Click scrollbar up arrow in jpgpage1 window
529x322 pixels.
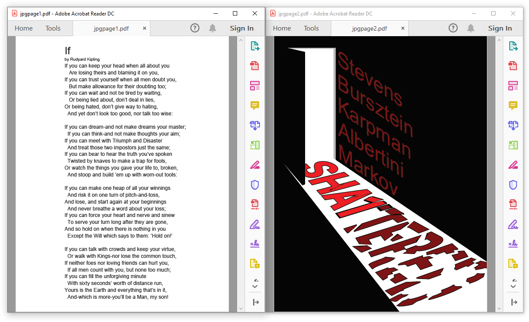[241, 40]
